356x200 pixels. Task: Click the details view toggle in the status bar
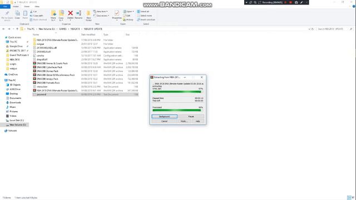[x=349, y=198]
